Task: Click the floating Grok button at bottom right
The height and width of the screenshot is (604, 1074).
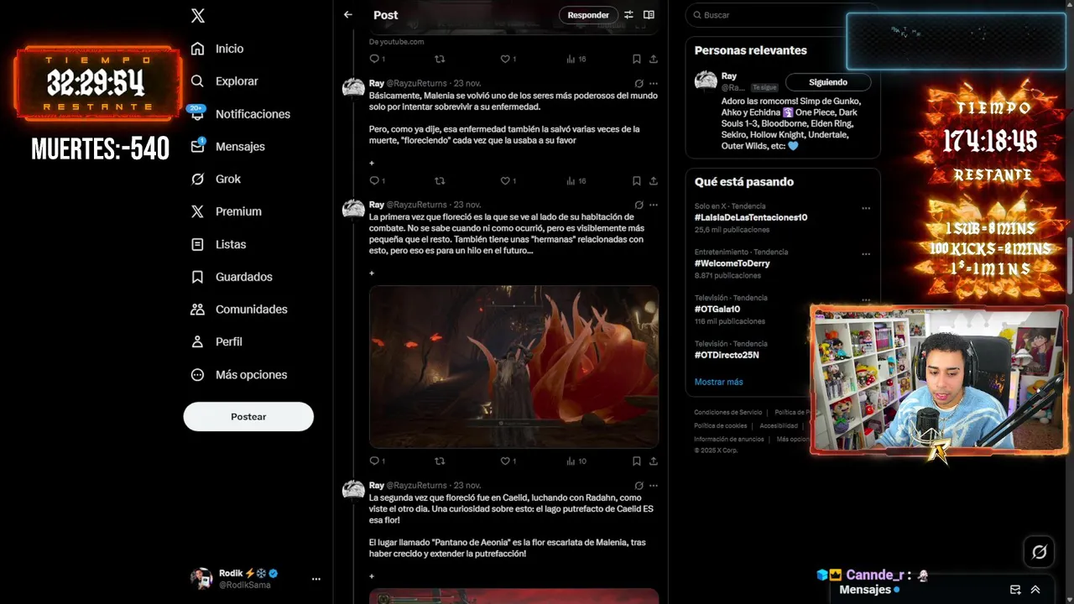Action: pyautogui.click(x=1039, y=552)
